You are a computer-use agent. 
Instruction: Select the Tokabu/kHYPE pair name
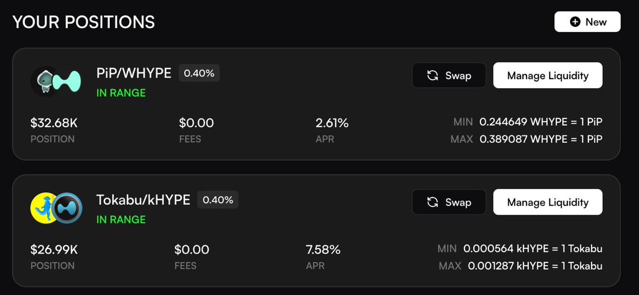click(x=143, y=199)
